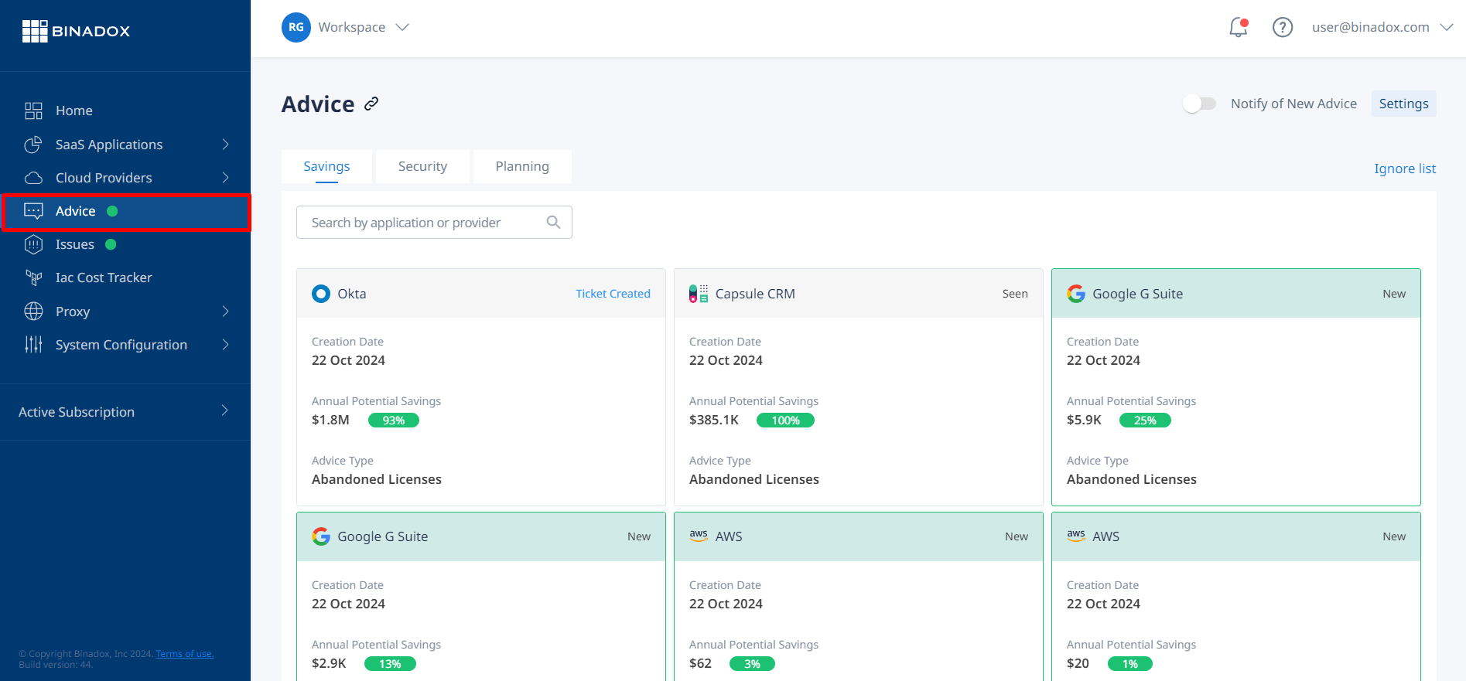Click Abandoned Licenses on Okta card

(377, 479)
